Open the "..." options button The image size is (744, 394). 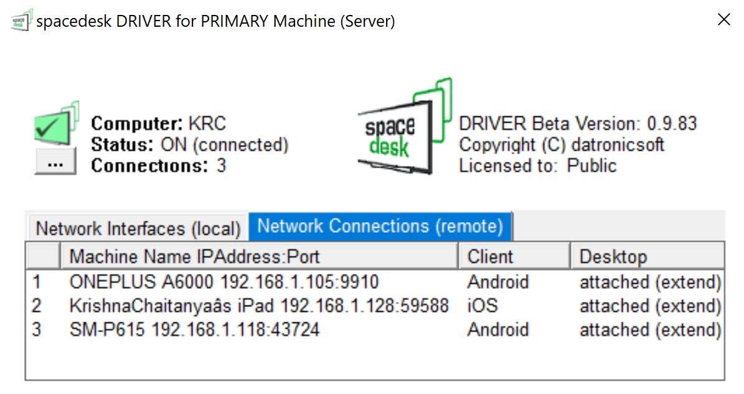point(55,161)
